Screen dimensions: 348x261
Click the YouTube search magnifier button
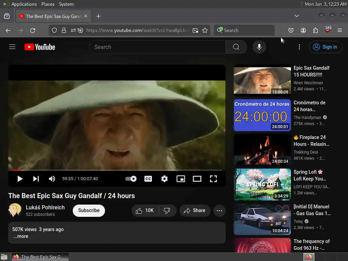[x=236, y=47]
